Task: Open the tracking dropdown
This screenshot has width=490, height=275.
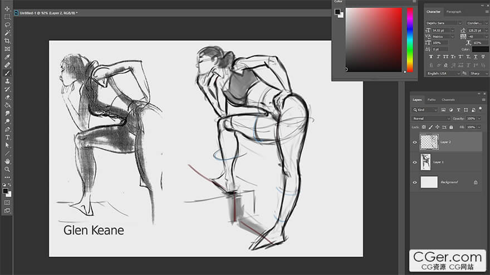Action: pyautogui.click(x=486, y=37)
